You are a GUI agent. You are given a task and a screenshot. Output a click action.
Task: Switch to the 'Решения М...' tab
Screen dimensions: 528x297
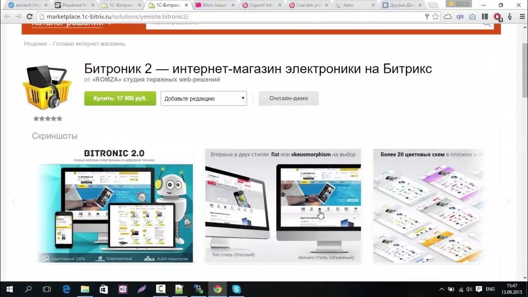pyautogui.click(x=74, y=5)
